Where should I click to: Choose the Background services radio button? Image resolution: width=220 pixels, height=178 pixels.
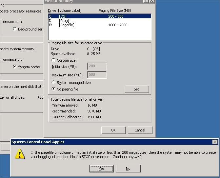click(15, 29)
